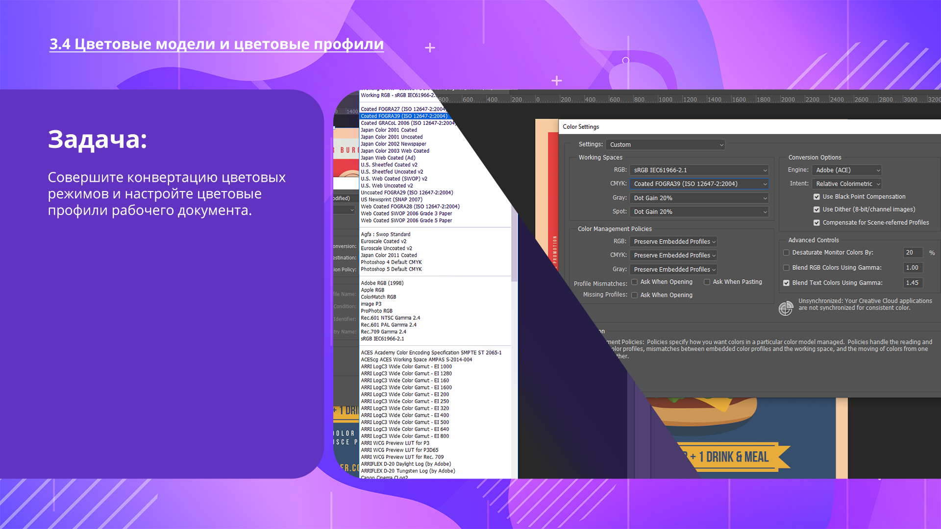Screen dimensions: 941x529
Task: Open Gray working space Dot Gain dropdown
Action: pyautogui.click(x=699, y=198)
